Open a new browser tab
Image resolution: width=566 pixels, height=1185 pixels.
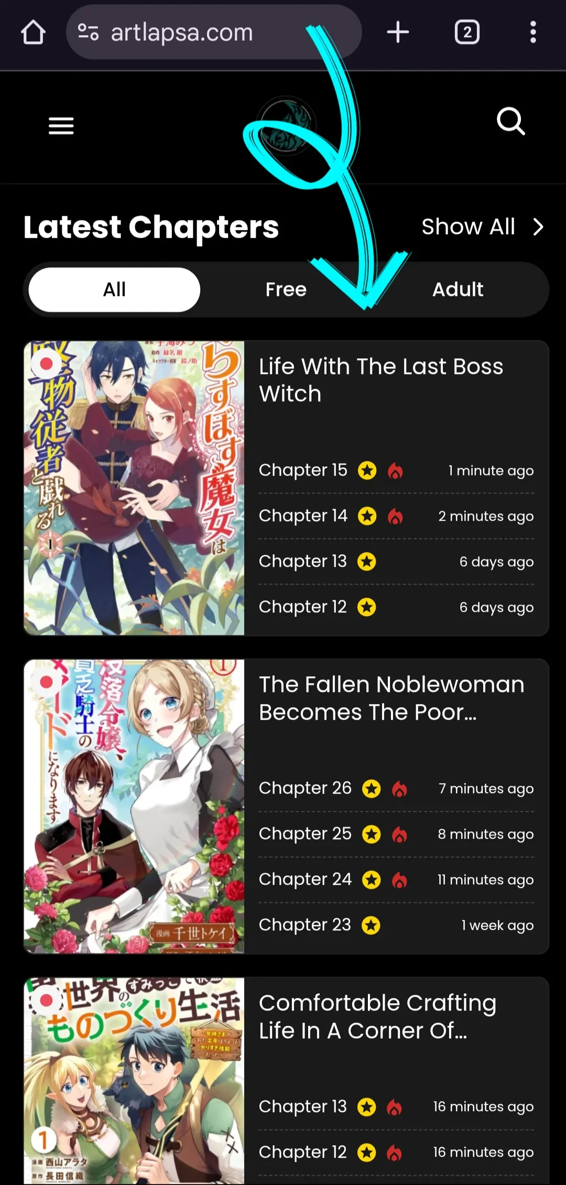point(398,32)
